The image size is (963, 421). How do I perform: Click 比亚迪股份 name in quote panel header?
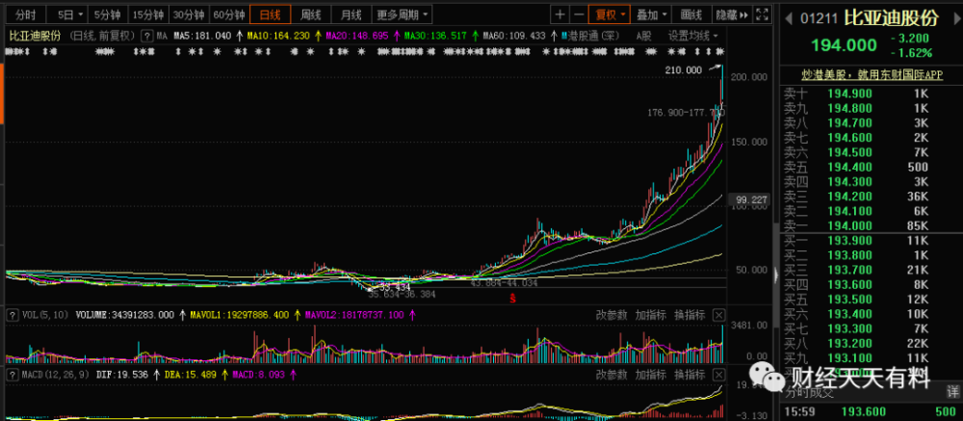(x=891, y=18)
